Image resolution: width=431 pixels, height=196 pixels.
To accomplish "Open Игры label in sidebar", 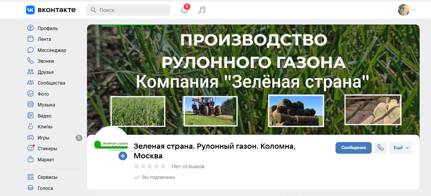I will click(44, 138).
